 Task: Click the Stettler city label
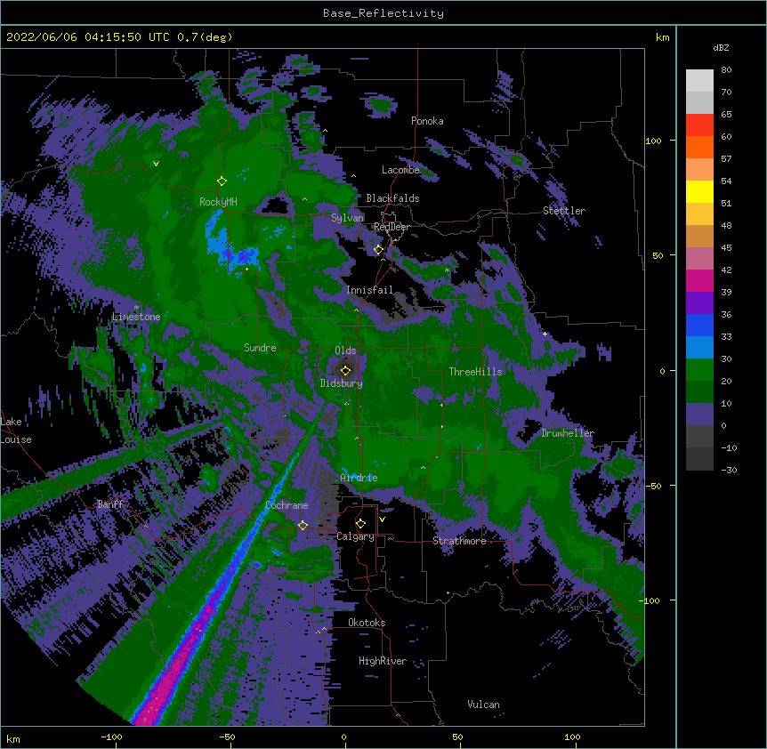click(564, 211)
